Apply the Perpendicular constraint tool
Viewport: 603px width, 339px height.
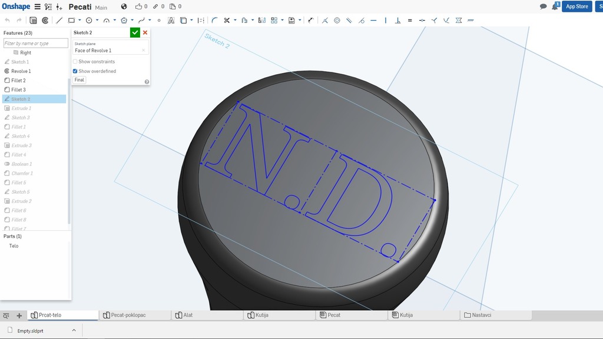[397, 20]
